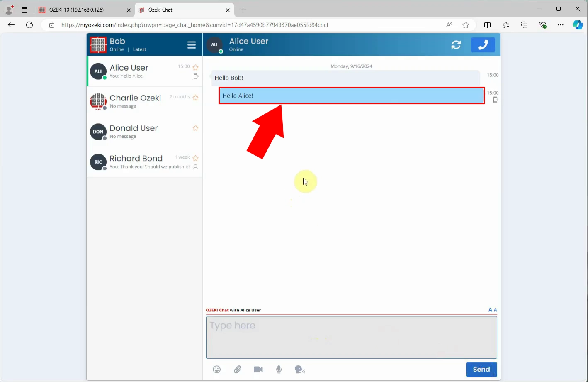Click the address bar URL
The width and height of the screenshot is (588, 382).
195,25
